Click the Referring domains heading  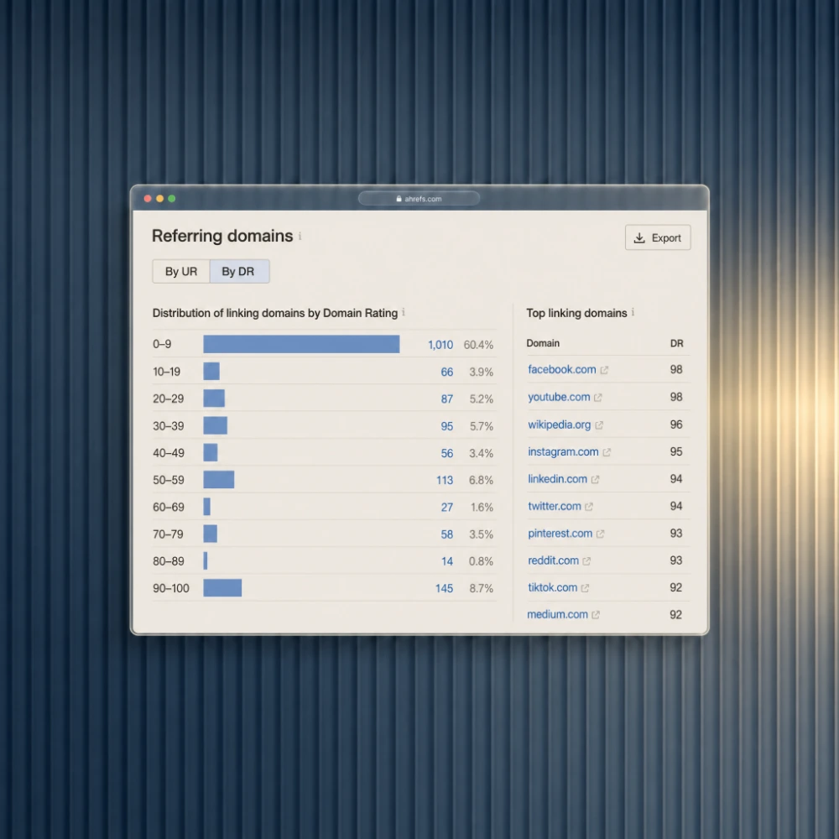[222, 236]
